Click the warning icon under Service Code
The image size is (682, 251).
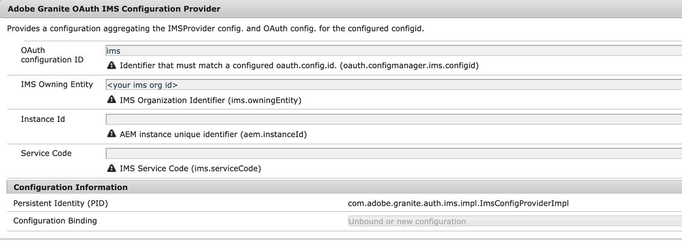(111, 168)
